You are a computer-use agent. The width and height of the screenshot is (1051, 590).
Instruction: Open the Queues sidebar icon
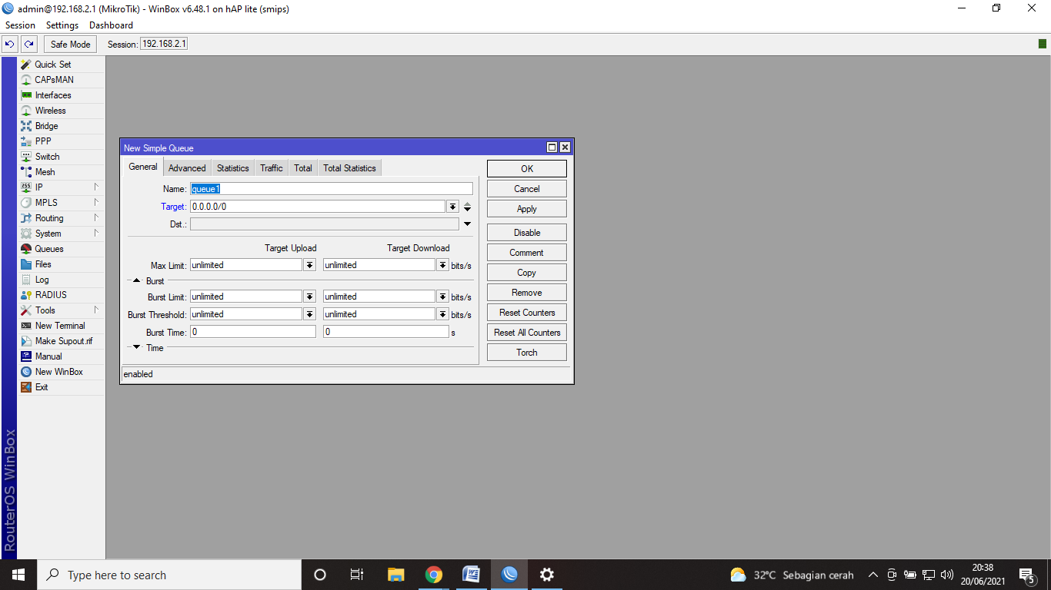[x=26, y=249]
